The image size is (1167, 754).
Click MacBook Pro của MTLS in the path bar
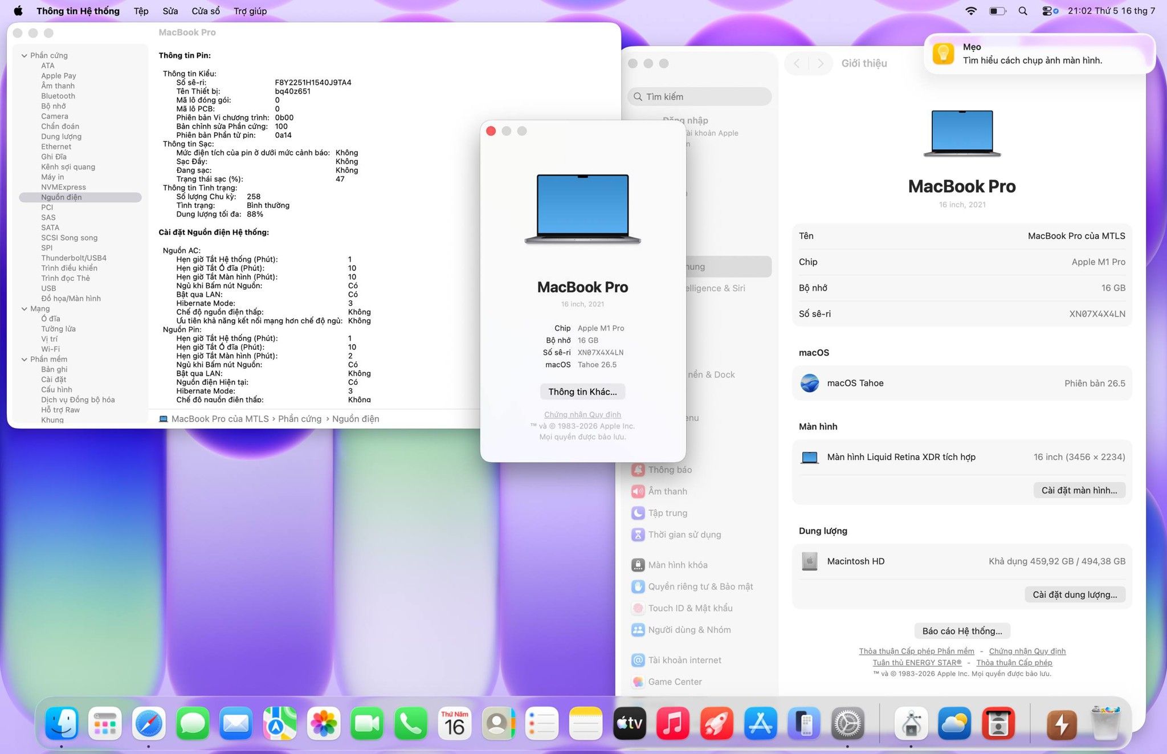point(220,419)
